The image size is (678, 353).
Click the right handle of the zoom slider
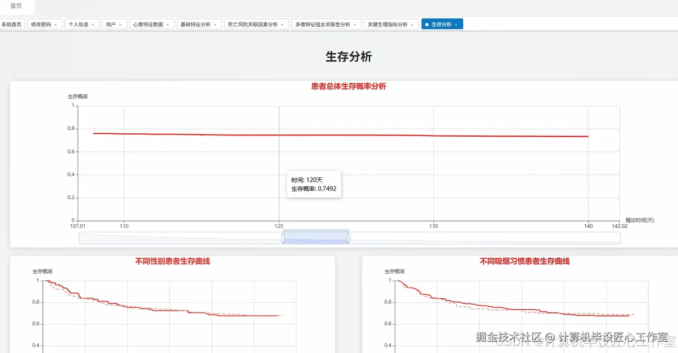click(x=348, y=237)
